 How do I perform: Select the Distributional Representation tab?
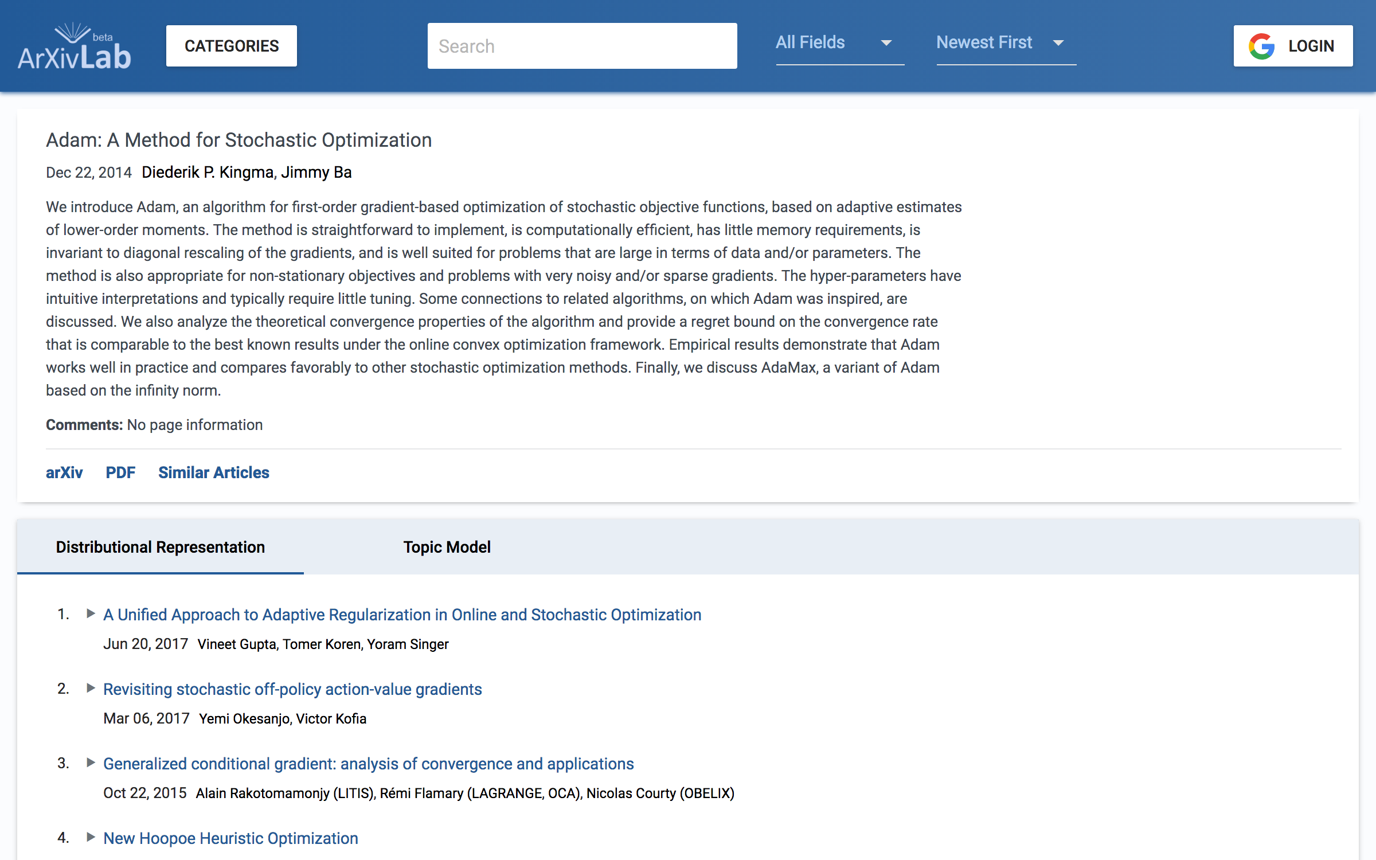click(161, 547)
